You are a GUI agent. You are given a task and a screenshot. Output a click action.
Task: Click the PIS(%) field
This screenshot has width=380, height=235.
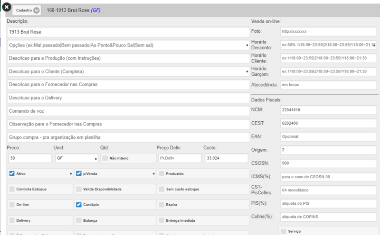(x=328, y=204)
